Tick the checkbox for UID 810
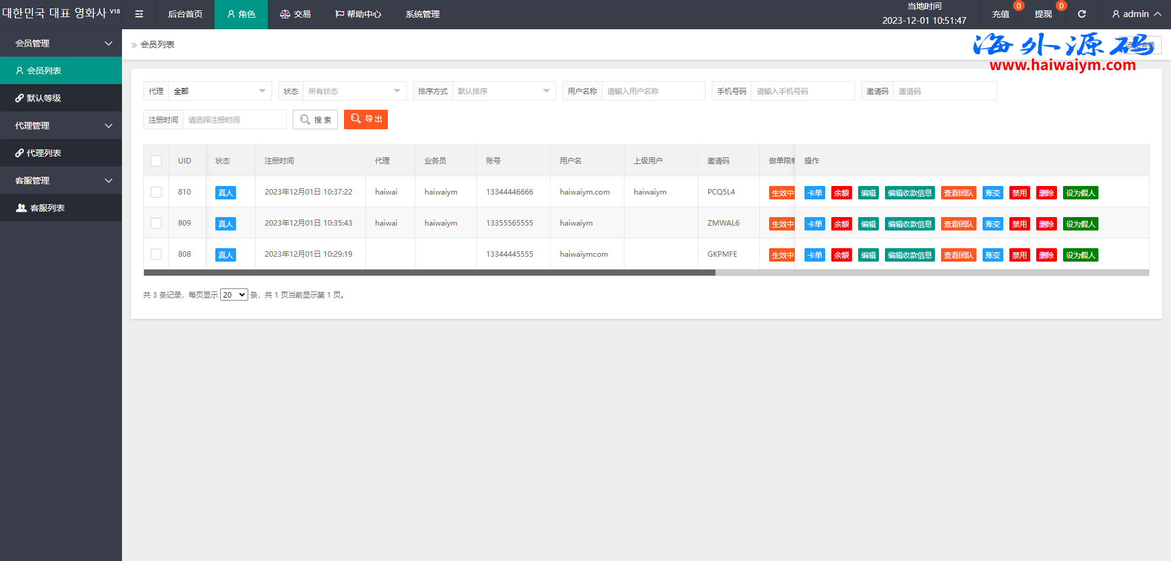1171x561 pixels. pos(156,192)
